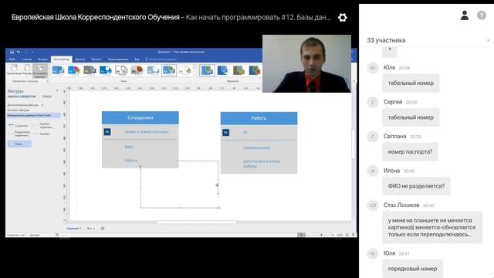Open webinar settings gear icon
Screen dimensions: 494x278
(343, 17)
